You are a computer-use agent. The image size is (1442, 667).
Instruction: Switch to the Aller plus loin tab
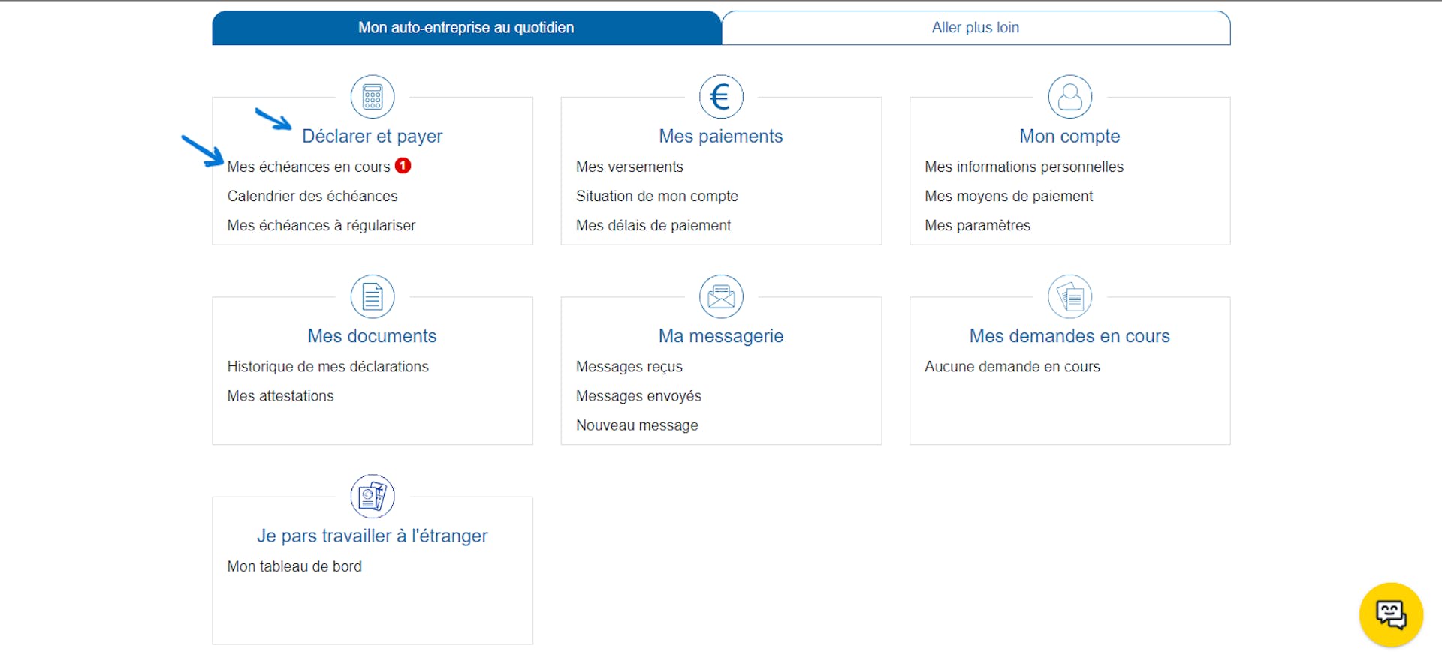pos(976,28)
